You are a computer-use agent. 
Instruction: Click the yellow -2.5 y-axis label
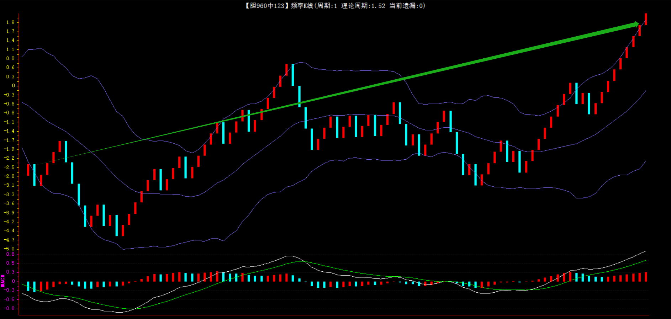(9, 167)
